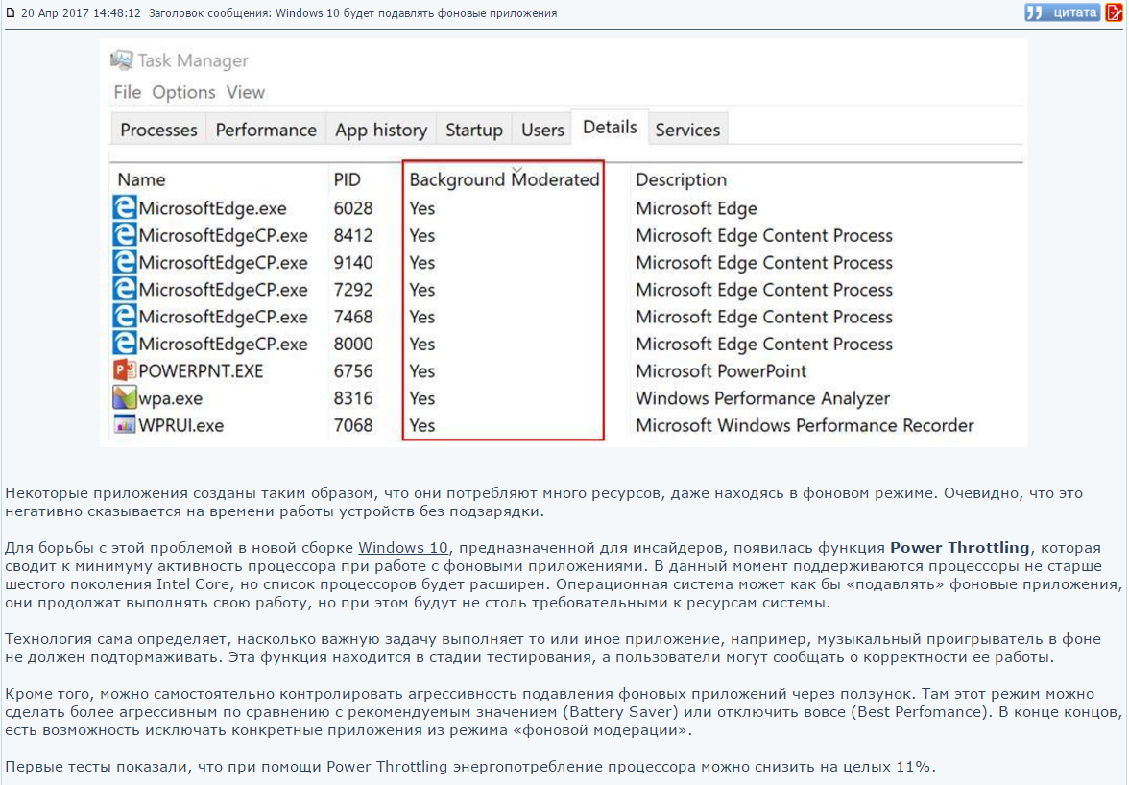Click the Task Manager window icon
The height and width of the screenshot is (785, 1129).
point(122,60)
